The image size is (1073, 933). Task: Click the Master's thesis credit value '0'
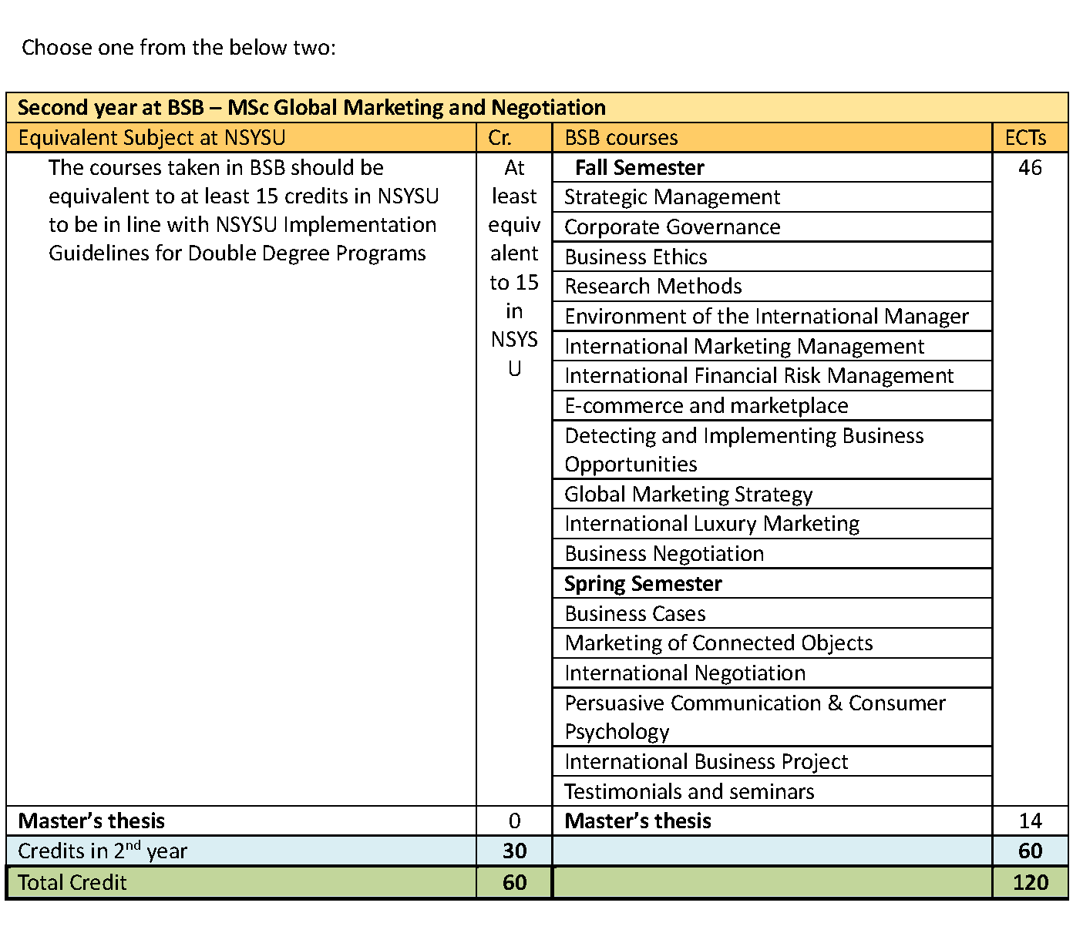(514, 821)
